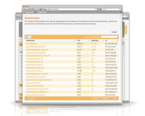
Task: Click the page 1 pagination button
Action: pyautogui.click(x=105, y=98)
